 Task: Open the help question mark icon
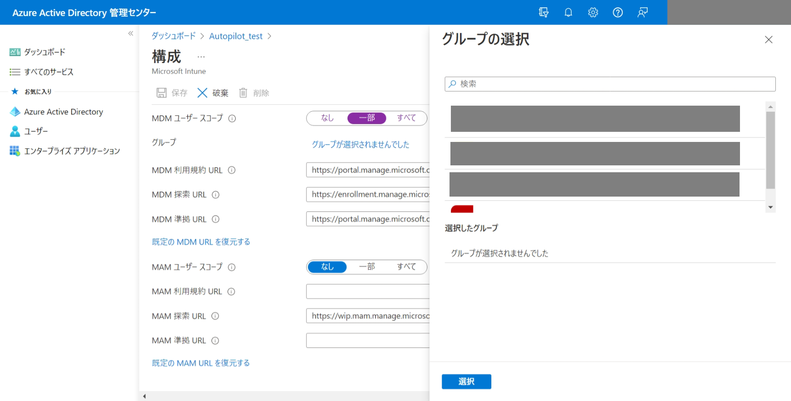pos(618,12)
